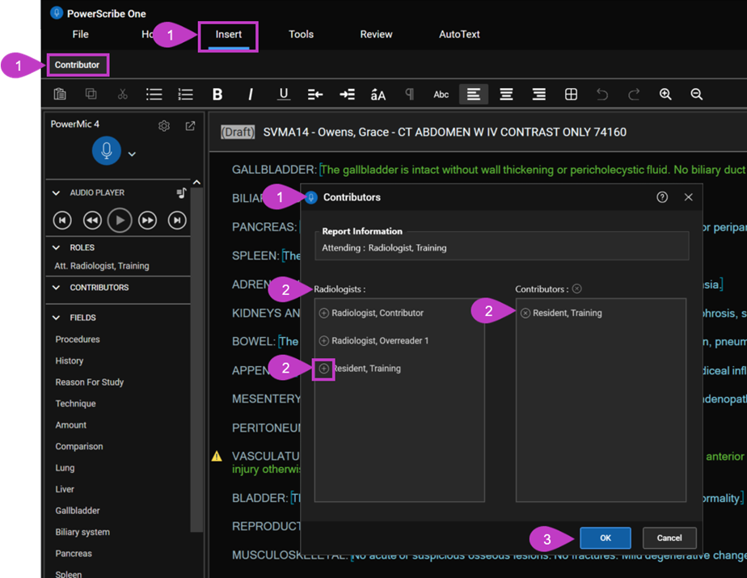The height and width of the screenshot is (578, 747).
Task: Start dictation with the blue microphone button
Action: click(106, 150)
